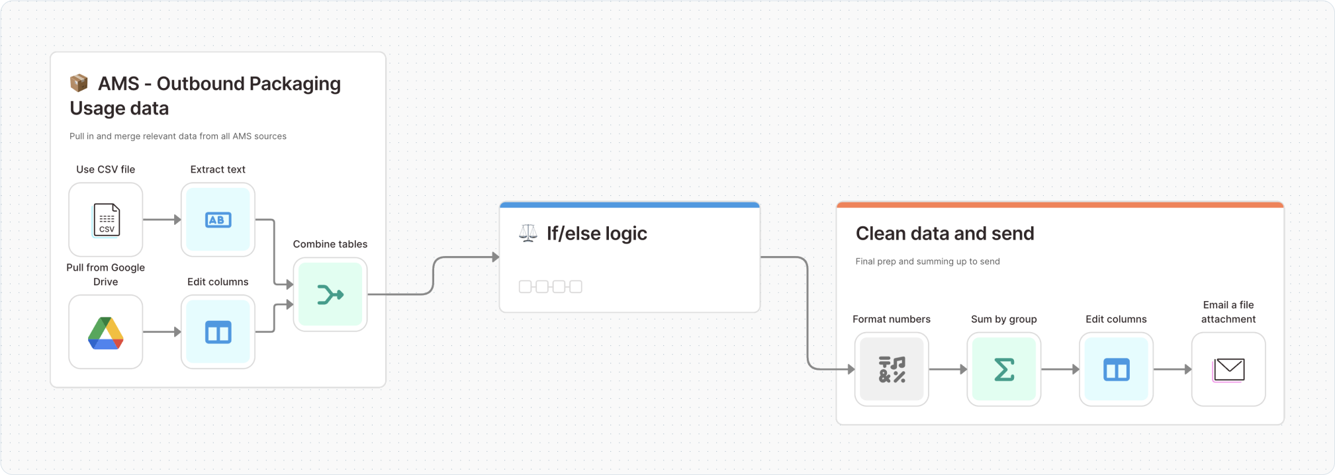Viewport: 1335px width, 475px height.
Task: Click the package emoji next to AMS title
Action: pos(79,83)
